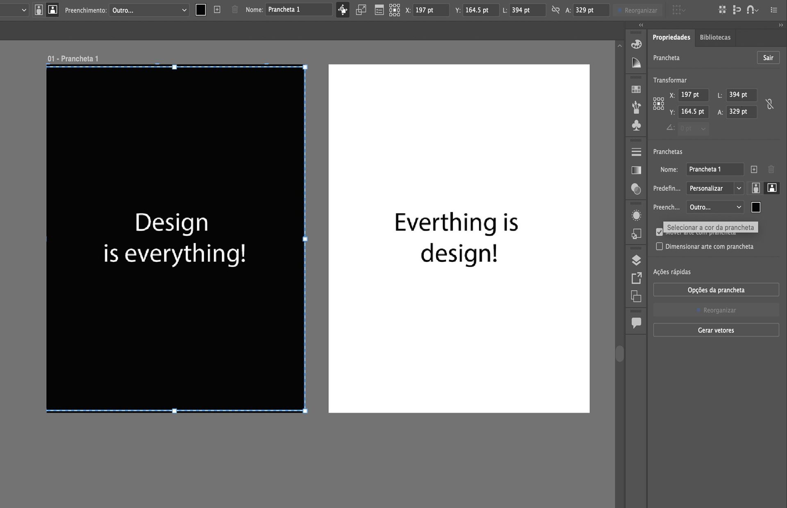Select portrait orientation in Properties panel

pos(756,188)
